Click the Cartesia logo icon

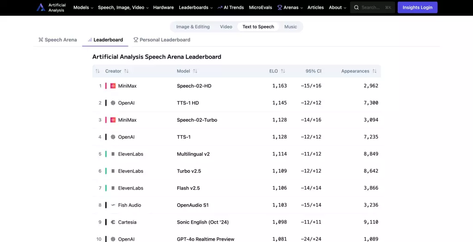[113, 222]
